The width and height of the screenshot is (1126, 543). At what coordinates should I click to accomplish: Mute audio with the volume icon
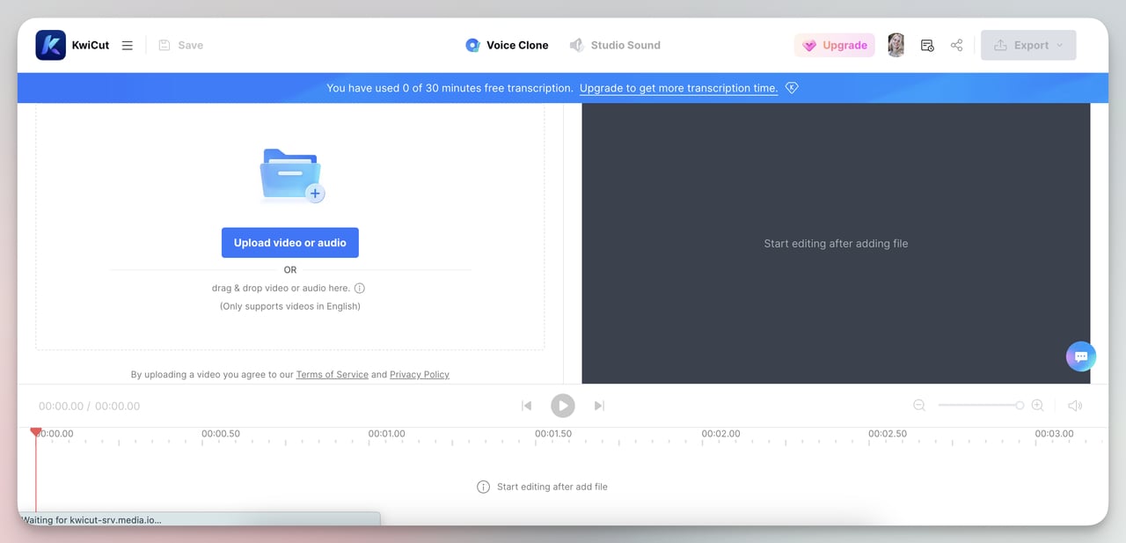1075,406
